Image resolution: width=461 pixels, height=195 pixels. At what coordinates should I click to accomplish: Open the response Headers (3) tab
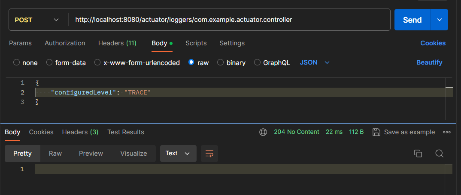tap(80, 132)
